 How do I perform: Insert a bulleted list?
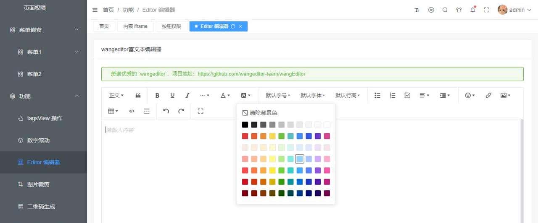377,96
